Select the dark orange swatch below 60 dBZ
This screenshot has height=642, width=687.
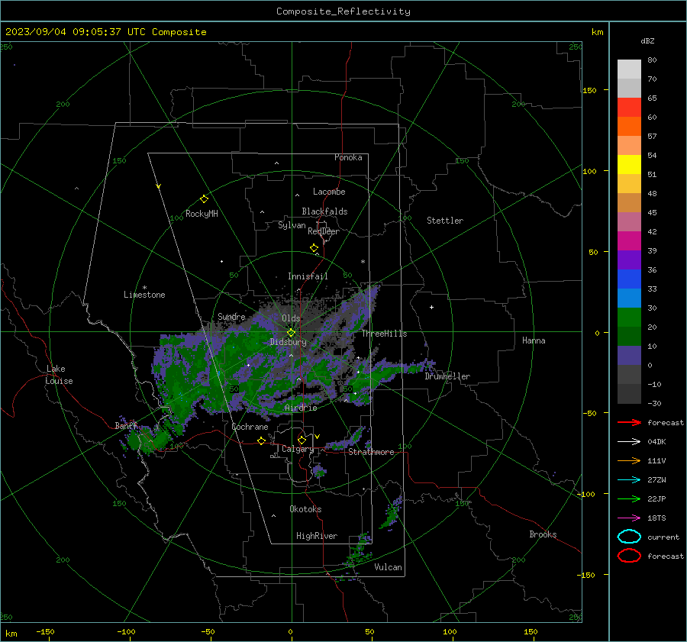coord(629,126)
